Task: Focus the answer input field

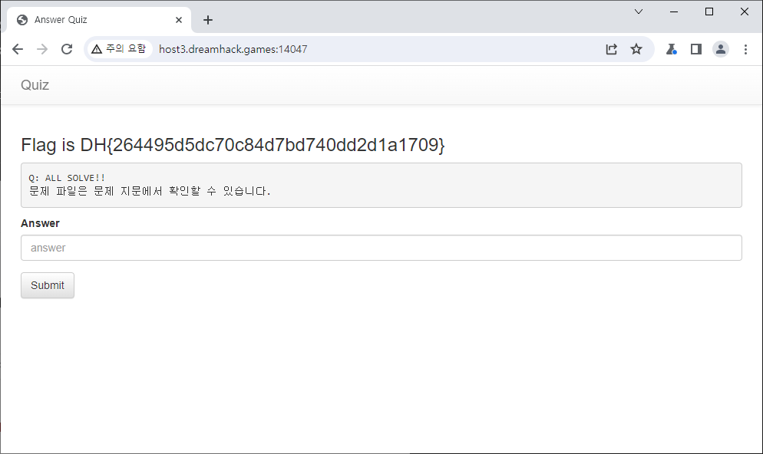Action: [x=381, y=248]
